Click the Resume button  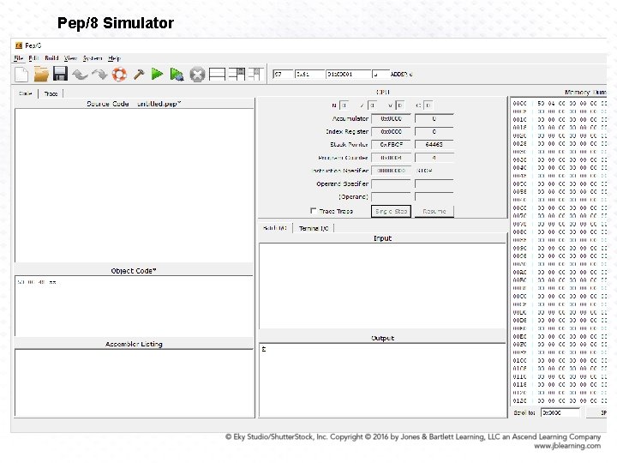tap(434, 212)
